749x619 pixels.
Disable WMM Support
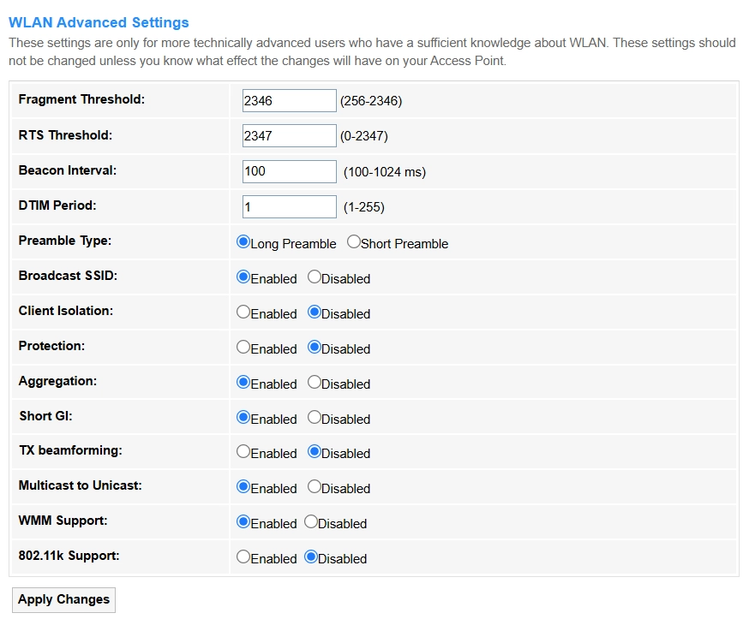pos(311,522)
